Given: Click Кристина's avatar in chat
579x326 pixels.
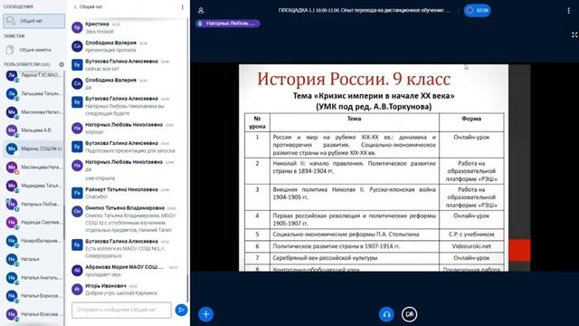Looking at the screenshot, I should 77,27.
